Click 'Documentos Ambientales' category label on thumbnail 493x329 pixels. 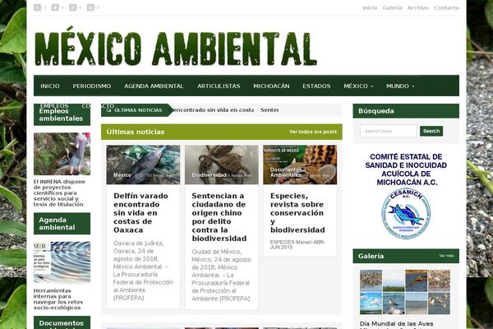(x=285, y=172)
